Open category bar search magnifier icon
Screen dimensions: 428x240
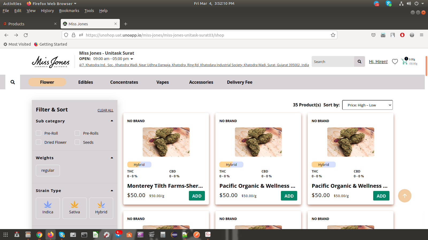[x=13, y=82]
